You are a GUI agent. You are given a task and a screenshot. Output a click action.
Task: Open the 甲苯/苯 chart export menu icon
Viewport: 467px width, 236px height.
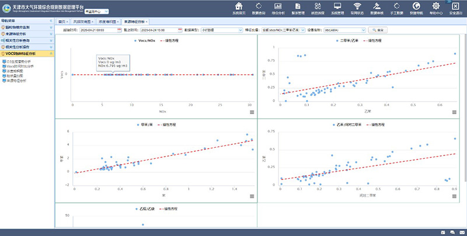pyautogui.click(x=251, y=196)
